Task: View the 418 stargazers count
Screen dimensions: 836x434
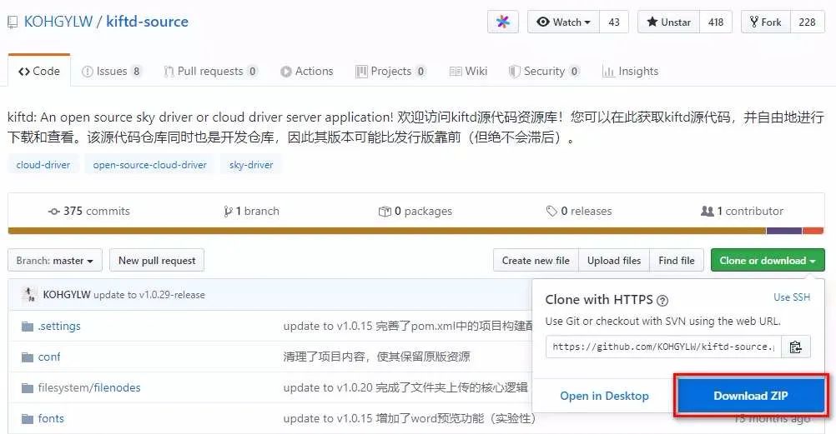Action: point(716,22)
